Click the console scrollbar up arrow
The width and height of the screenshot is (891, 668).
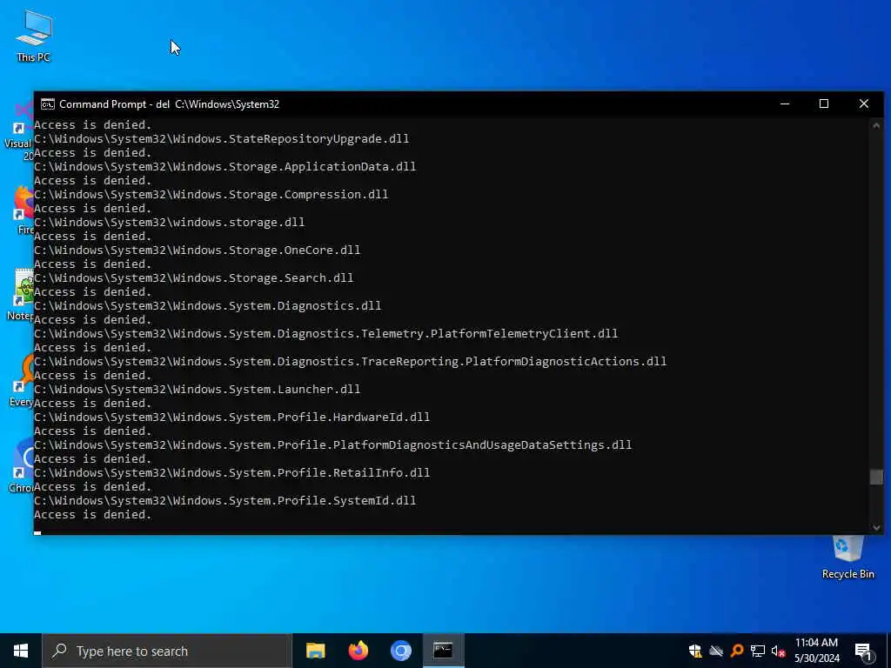pos(876,125)
